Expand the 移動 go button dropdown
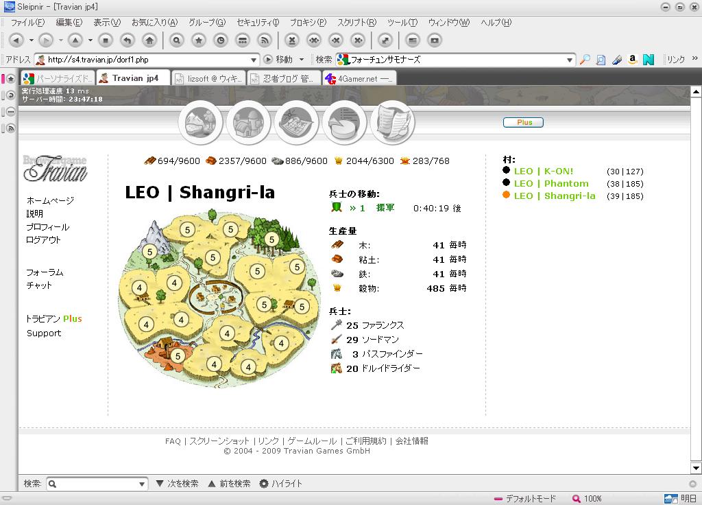This screenshot has width=702, height=505. [x=302, y=59]
